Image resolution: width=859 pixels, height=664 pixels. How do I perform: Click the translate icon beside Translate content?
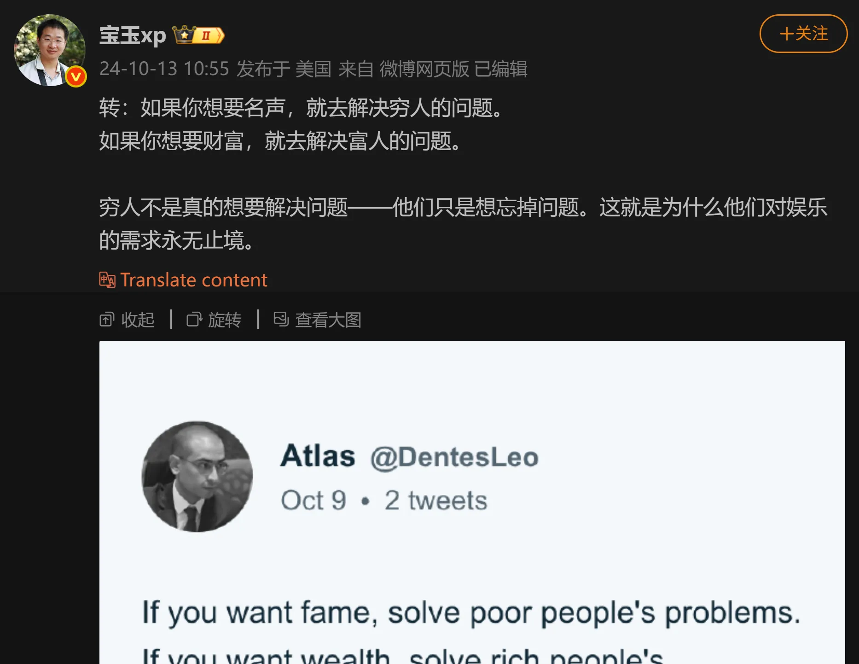tap(107, 280)
